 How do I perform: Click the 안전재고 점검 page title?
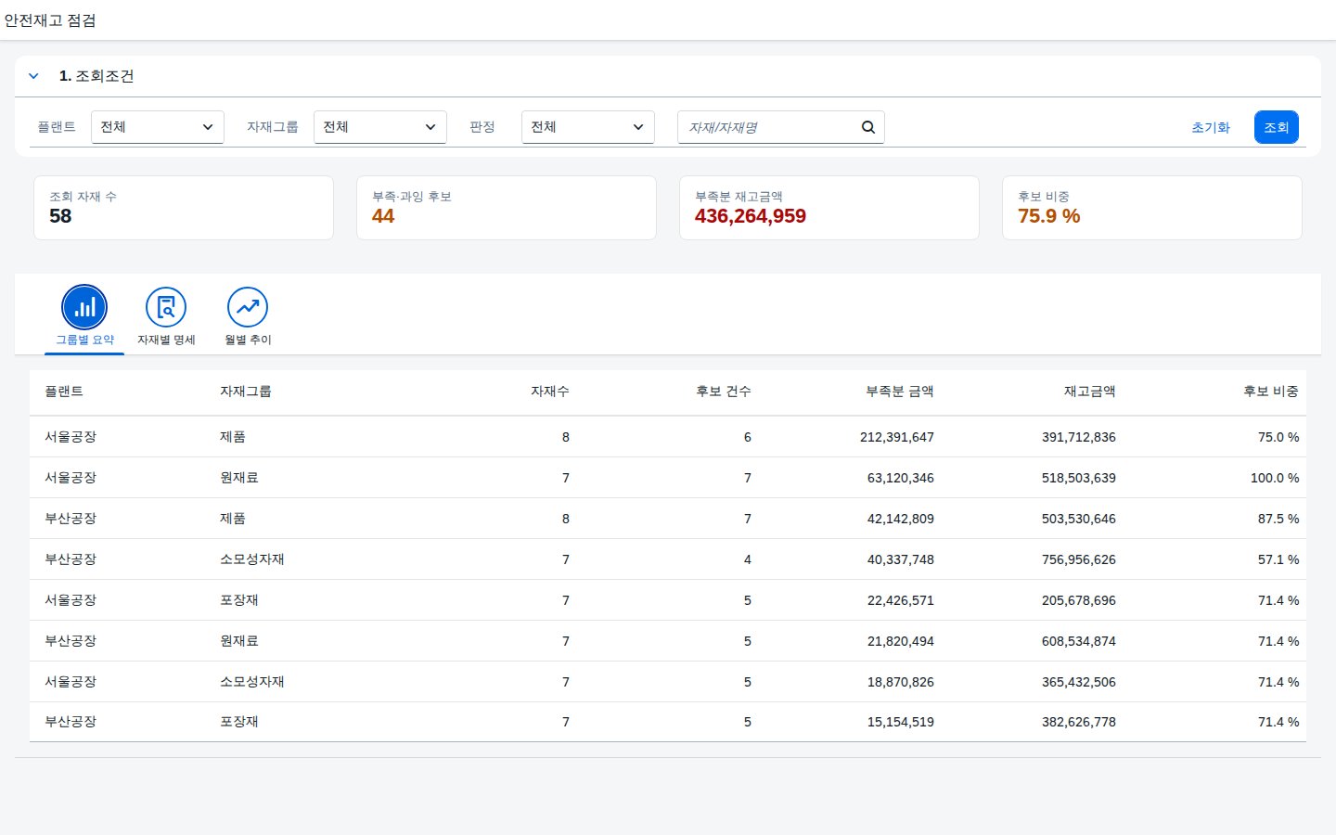(50, 20)
